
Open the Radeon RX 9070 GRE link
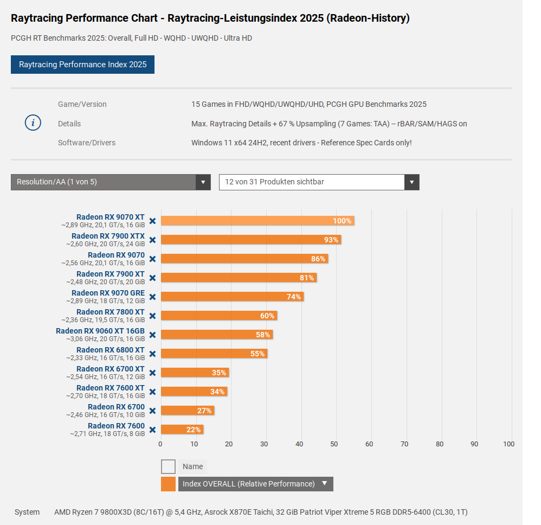click(x=108, y=293)
